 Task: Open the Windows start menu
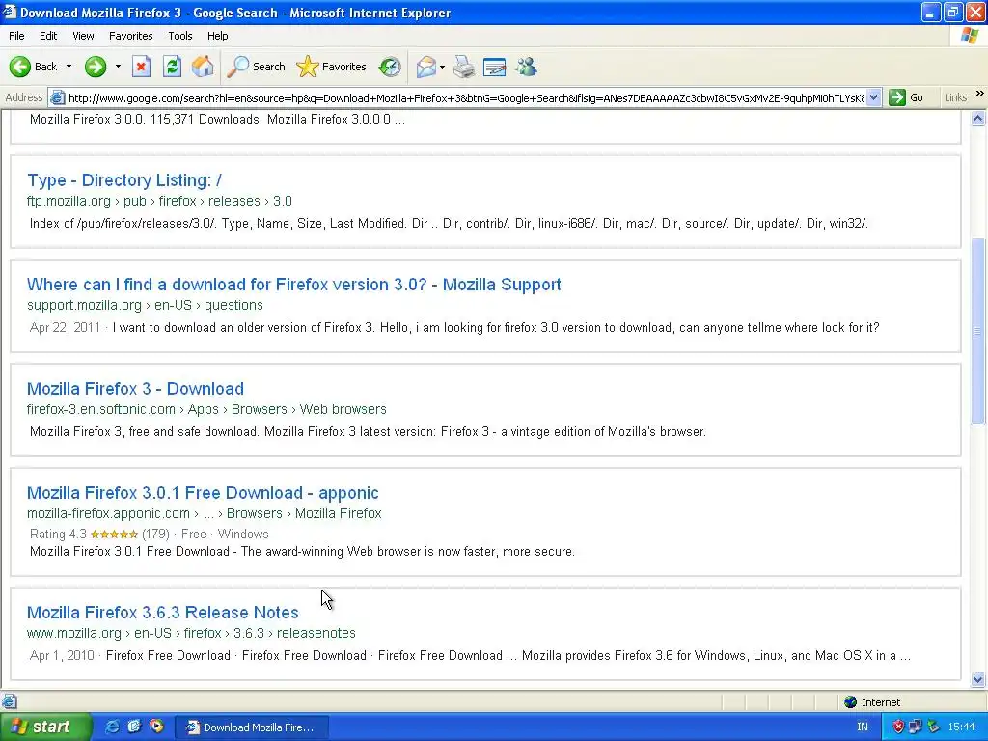(x=45, y=727)
